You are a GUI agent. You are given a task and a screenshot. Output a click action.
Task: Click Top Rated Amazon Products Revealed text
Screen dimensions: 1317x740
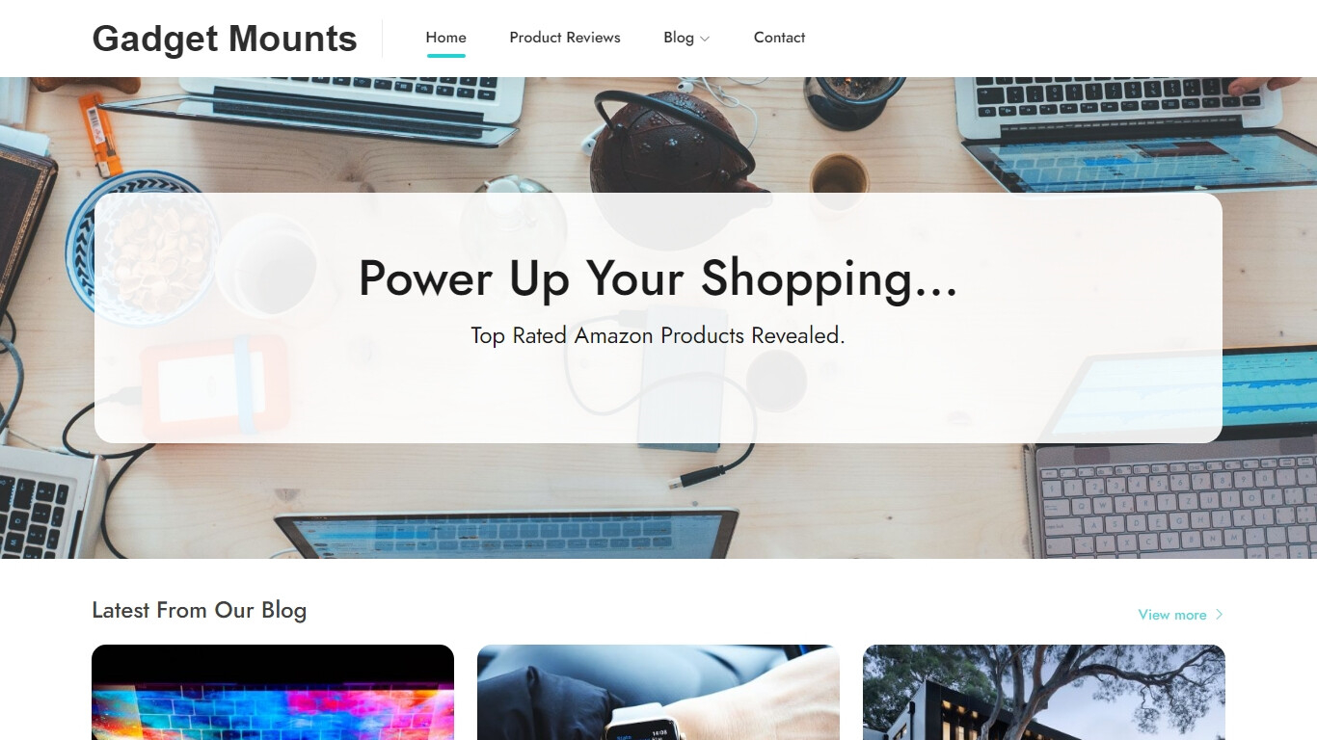coord(658,335)
